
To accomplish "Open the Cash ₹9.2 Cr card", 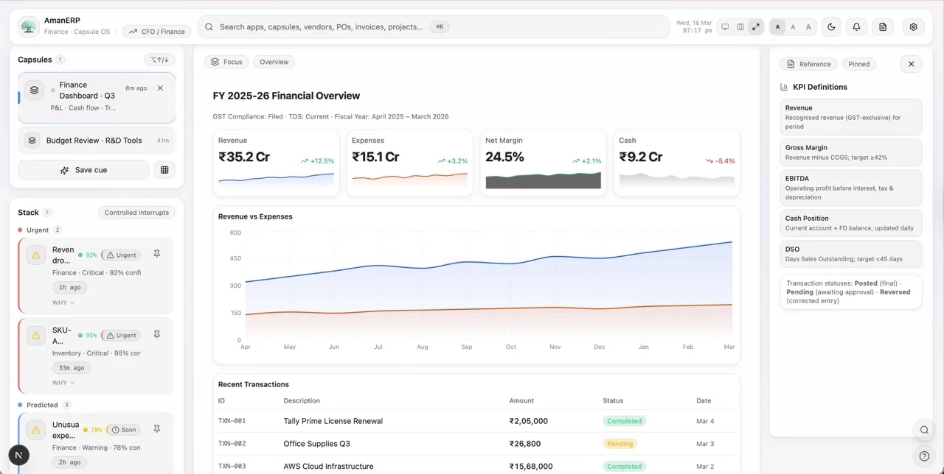I will point(676,163).
